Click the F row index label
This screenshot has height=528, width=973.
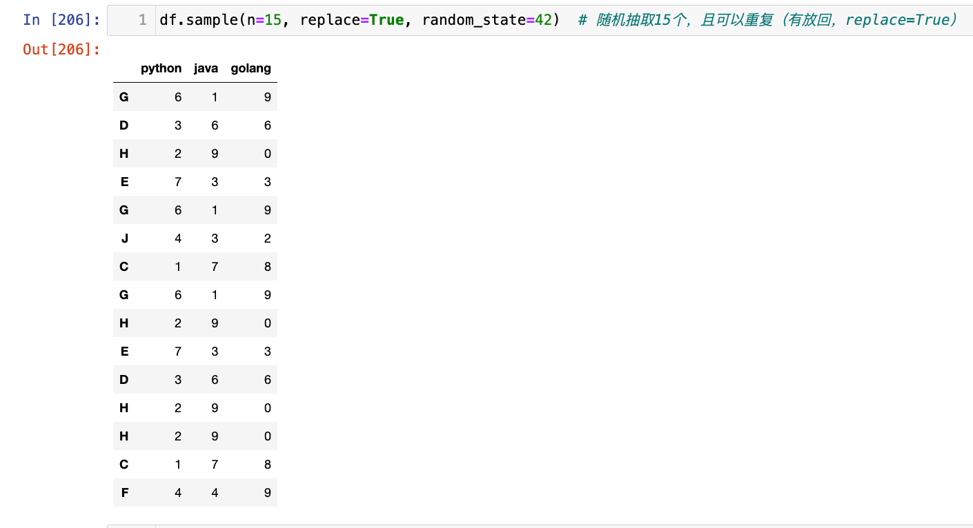[x=124, y=493]
